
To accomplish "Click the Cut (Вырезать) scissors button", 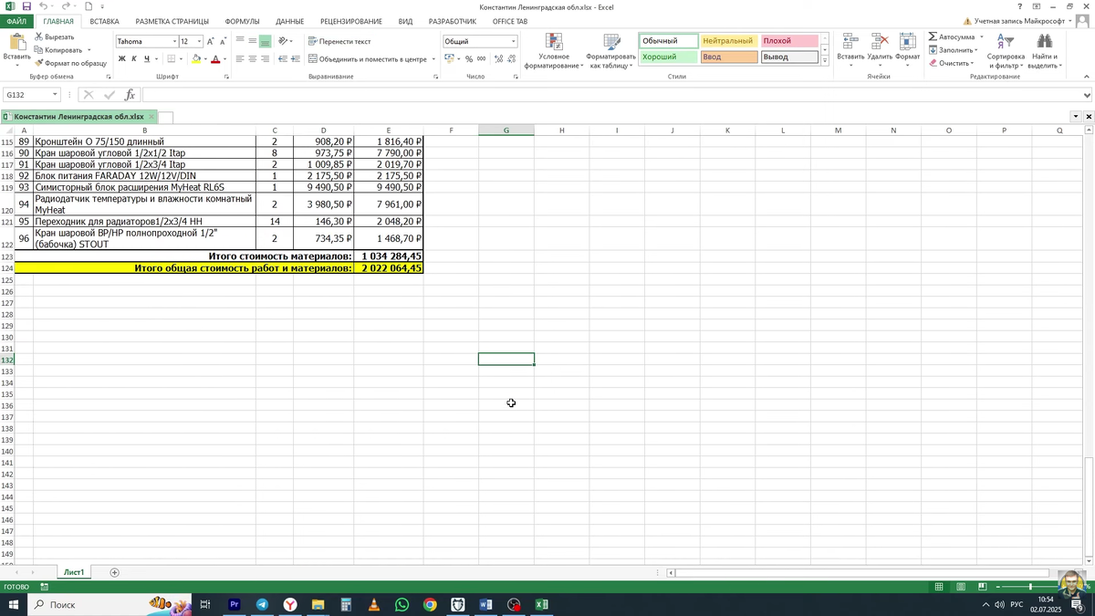I will [55, 37].
